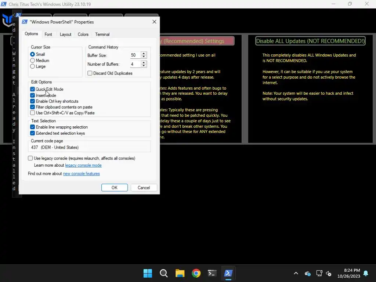The width and height of the screenshot is (376, 282).
Task: Click the OneDrive cloud tray icon
Action: click(x=308, y=273)
